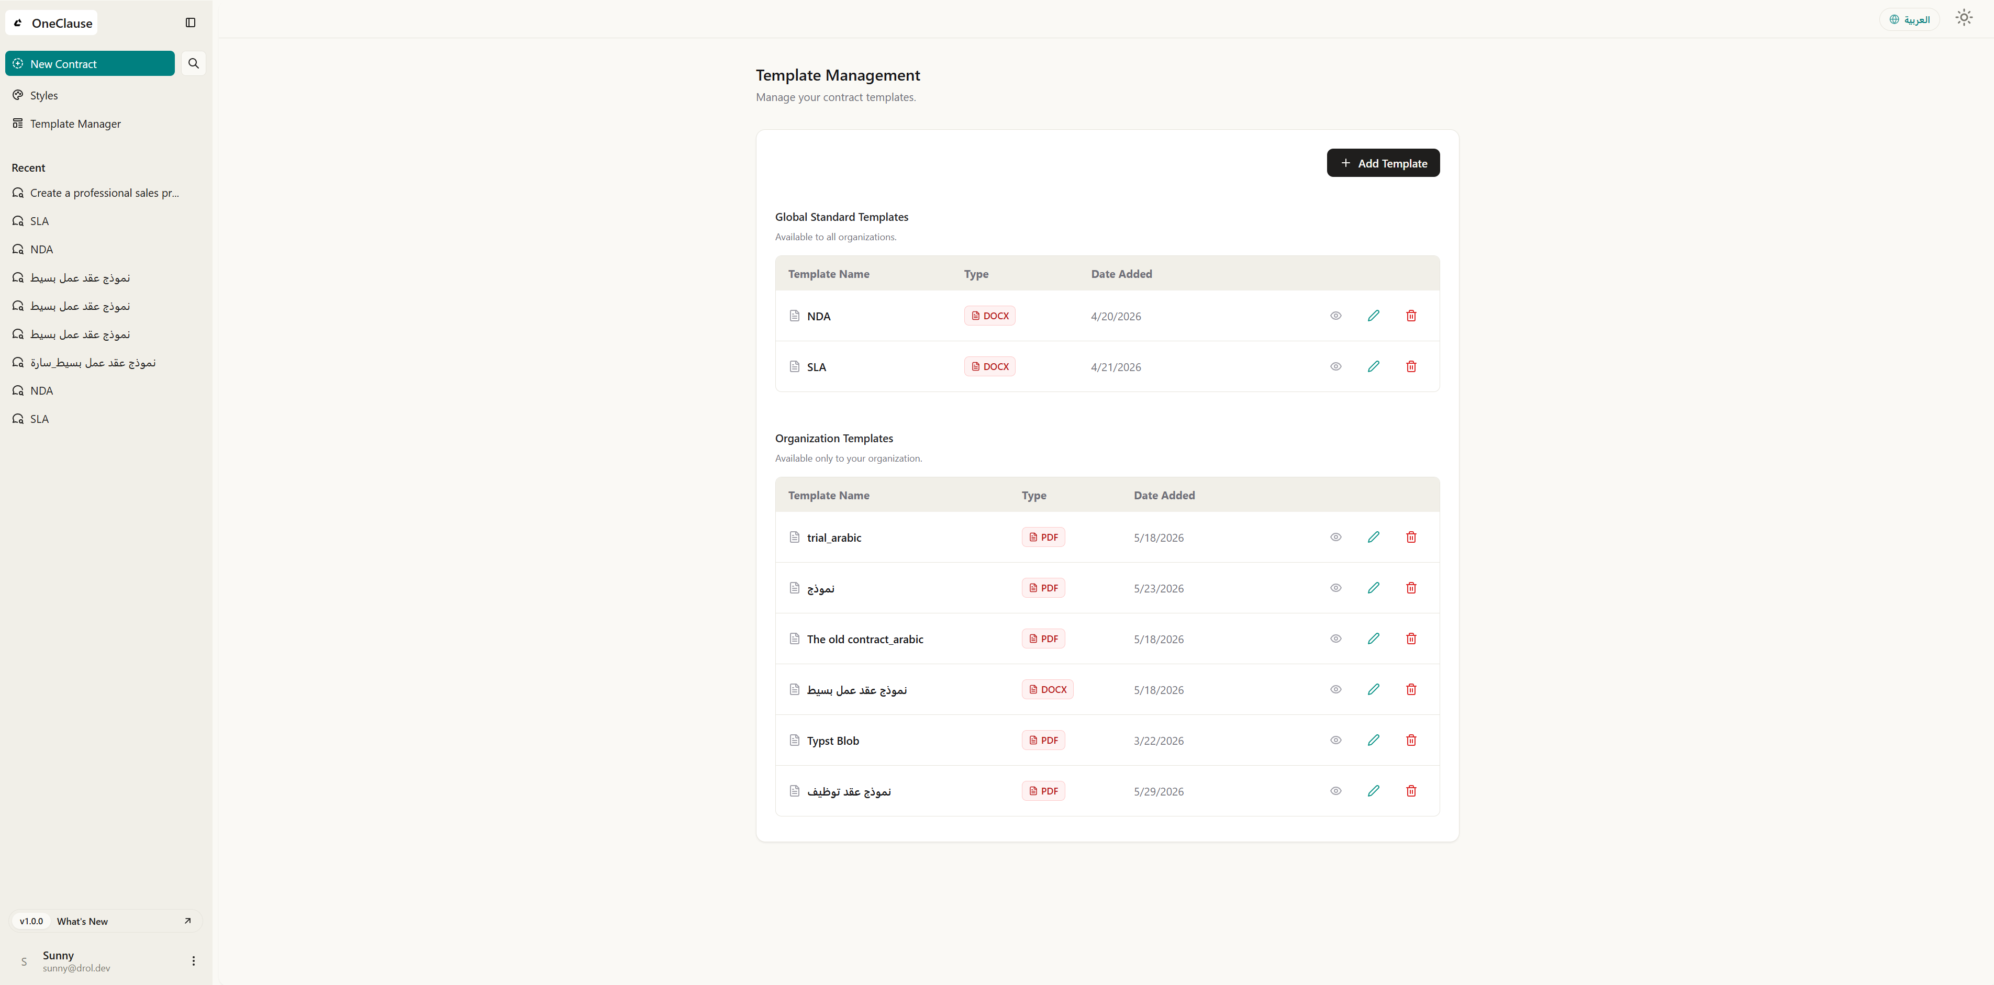Edit the SLA global template
1994x985 pixels.
(1373, 367)
